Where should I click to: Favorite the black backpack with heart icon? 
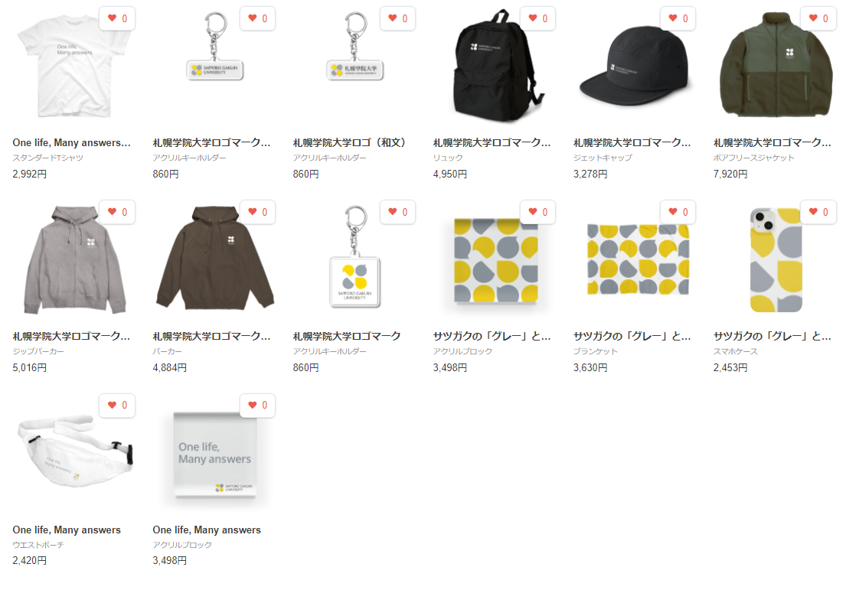[x=538, y=18]
